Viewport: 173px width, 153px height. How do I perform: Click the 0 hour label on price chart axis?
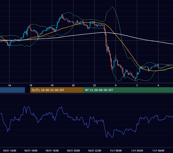[116, 85]
